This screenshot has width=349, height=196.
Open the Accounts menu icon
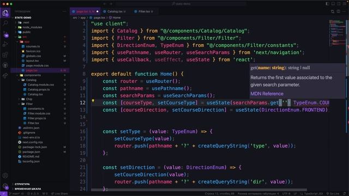5,175
